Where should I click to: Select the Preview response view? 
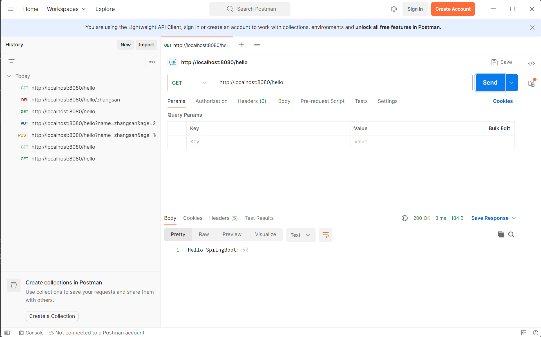[x=232, y=234]
